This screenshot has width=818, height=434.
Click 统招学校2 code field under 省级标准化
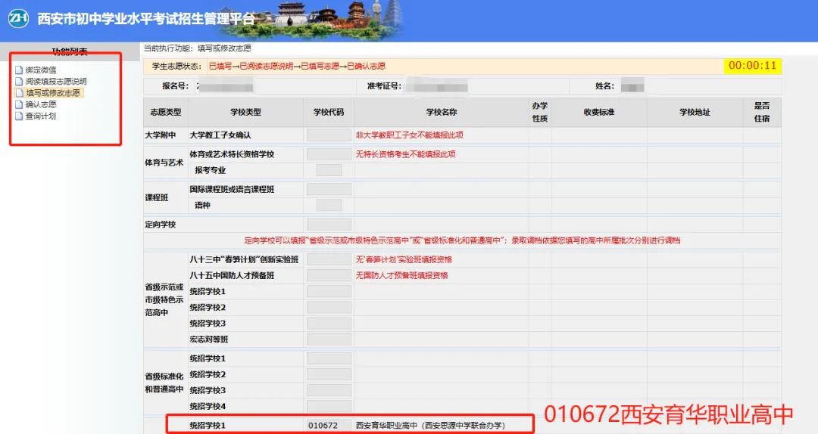tap(329, 374)
